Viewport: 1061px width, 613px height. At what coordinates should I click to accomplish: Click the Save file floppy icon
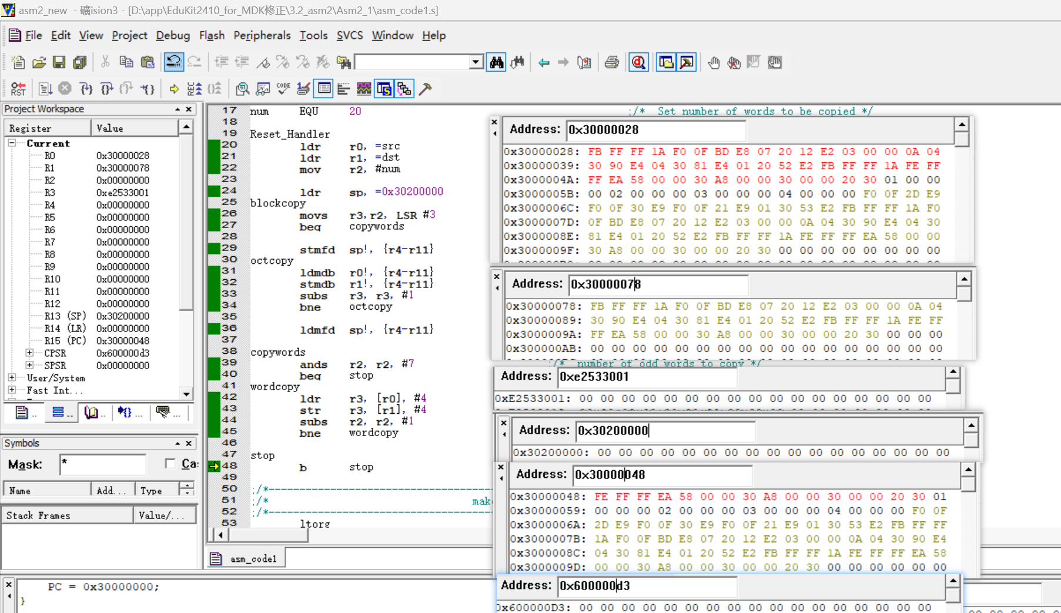pyautogui.click(x=59, y=62)
